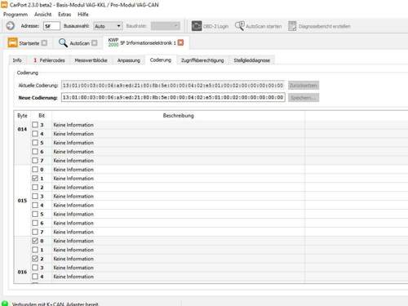The width and height of the screenshot is (408, 306).
Task: Toggle byte 014 bit 5 checkbox
Action: click(x=35, y=143)
